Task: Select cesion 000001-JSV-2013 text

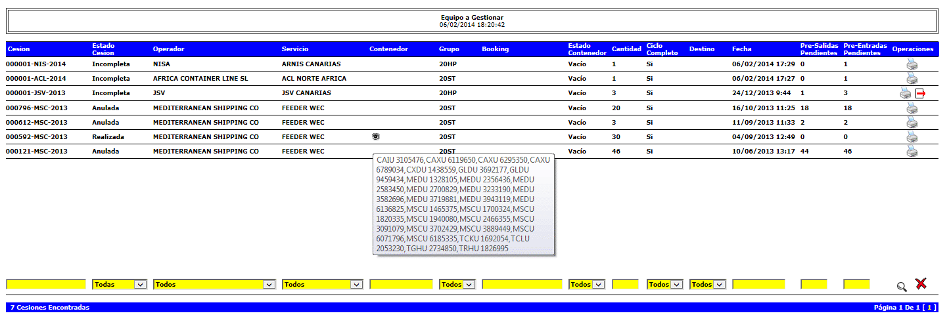Action: coord(36,93)
